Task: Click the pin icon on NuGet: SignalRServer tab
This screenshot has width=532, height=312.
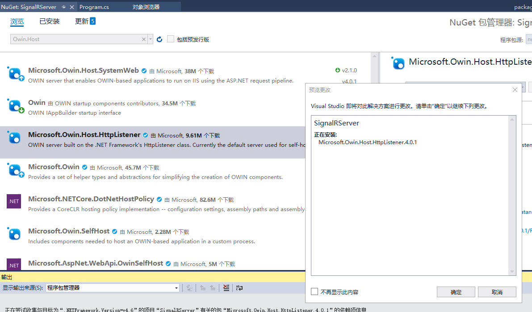Action: (x=63, y=7)
